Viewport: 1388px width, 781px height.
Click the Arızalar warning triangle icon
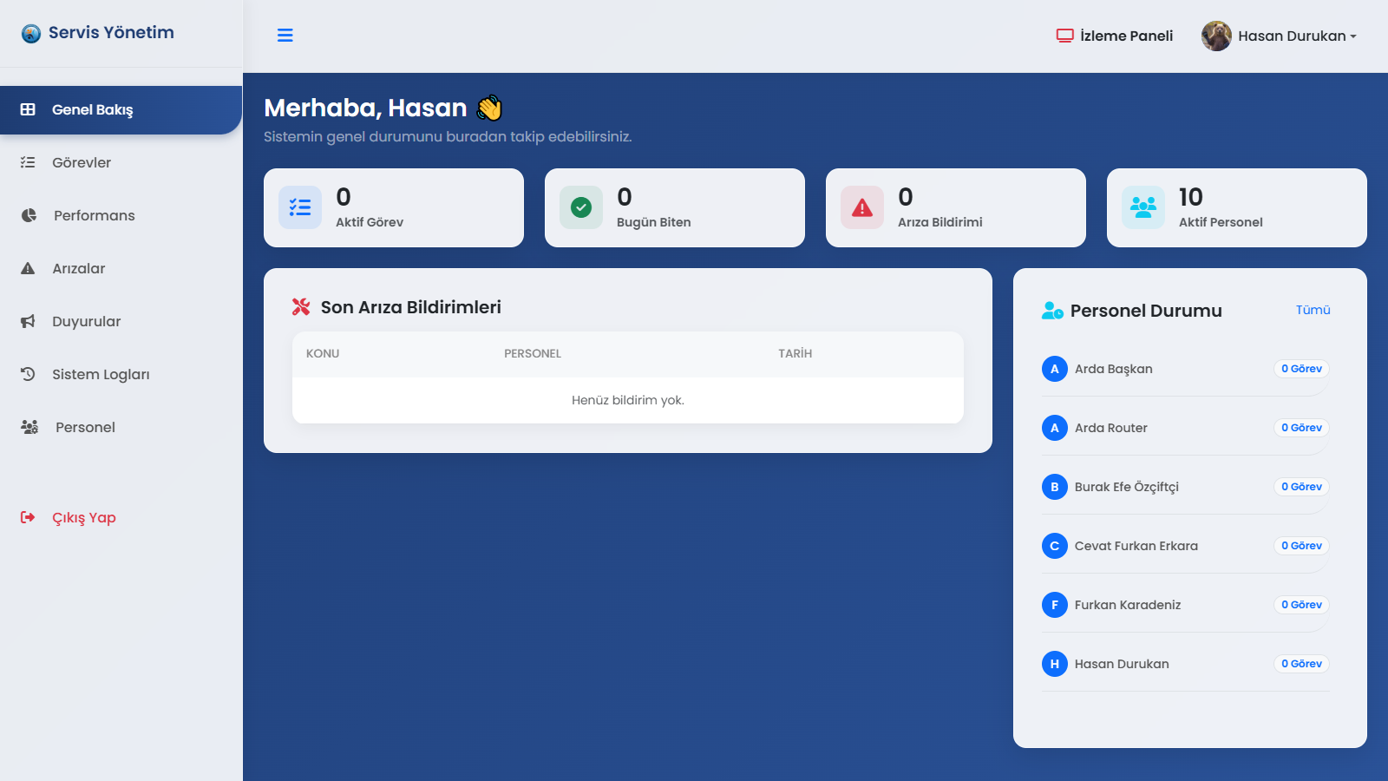28,268
